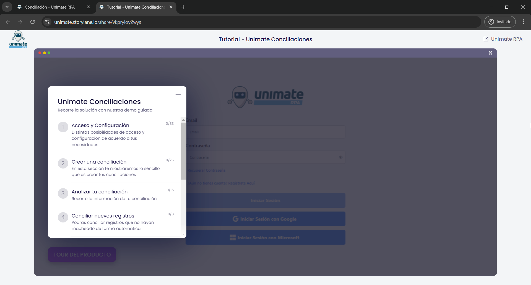Click the 0/33 progress counter

(x=170, y=123)
